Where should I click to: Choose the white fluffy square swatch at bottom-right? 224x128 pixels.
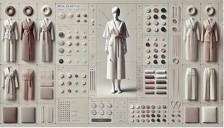pos(210,115)
